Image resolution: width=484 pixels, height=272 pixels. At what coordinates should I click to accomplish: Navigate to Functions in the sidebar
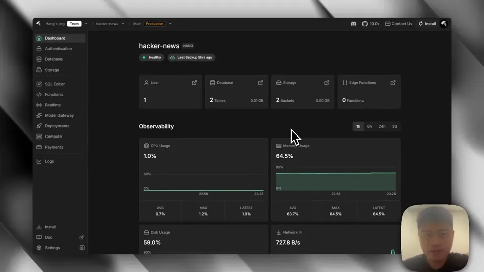click(60, 94)
